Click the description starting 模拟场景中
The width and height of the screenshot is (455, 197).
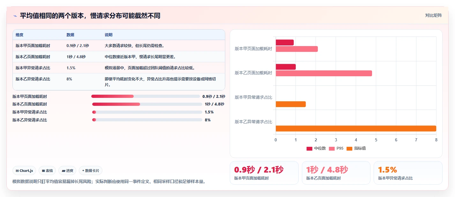click(150, 68)
